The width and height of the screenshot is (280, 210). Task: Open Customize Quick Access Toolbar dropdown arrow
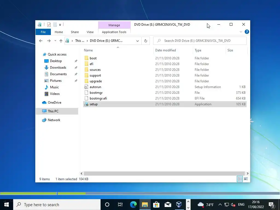[x=60, y=25]
